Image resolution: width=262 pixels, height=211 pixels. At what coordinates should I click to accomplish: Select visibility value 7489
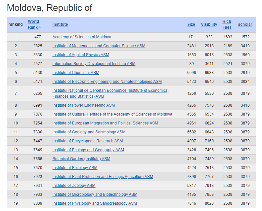[209, 159]
